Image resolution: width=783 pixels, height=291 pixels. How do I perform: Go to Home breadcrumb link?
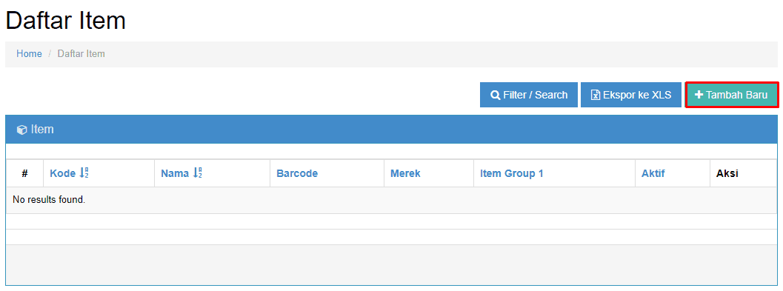(x=29, y=54)
